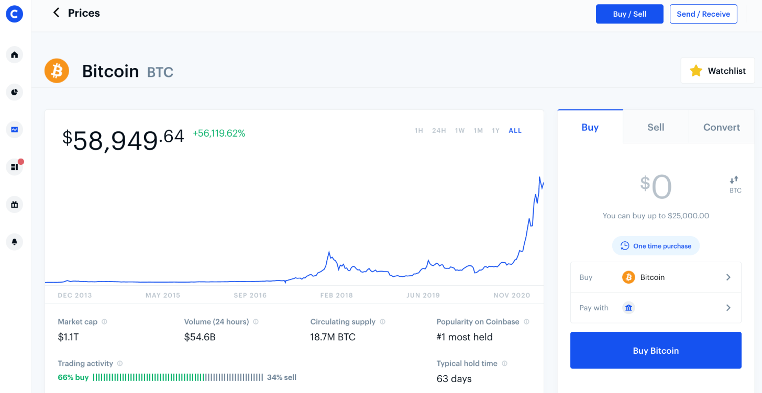The width and height of the screenshot is (762, 393).
Task: Open the Notifications bell icon
Action: pos(14,242)
